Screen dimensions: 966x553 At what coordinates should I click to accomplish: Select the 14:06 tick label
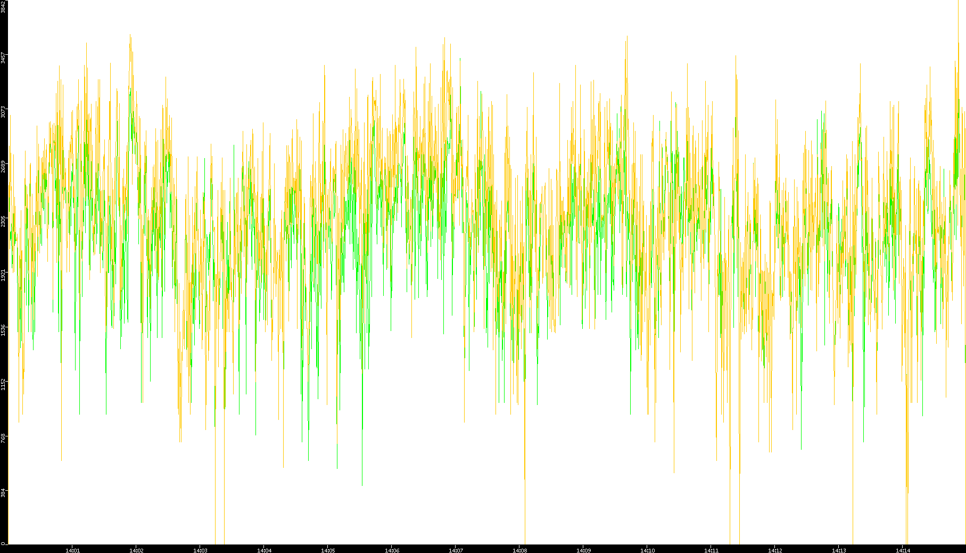coord(392,550)
